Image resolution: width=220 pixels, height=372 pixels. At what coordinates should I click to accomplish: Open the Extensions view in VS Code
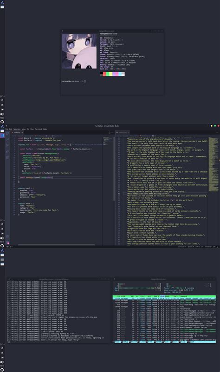coord(7,157)
